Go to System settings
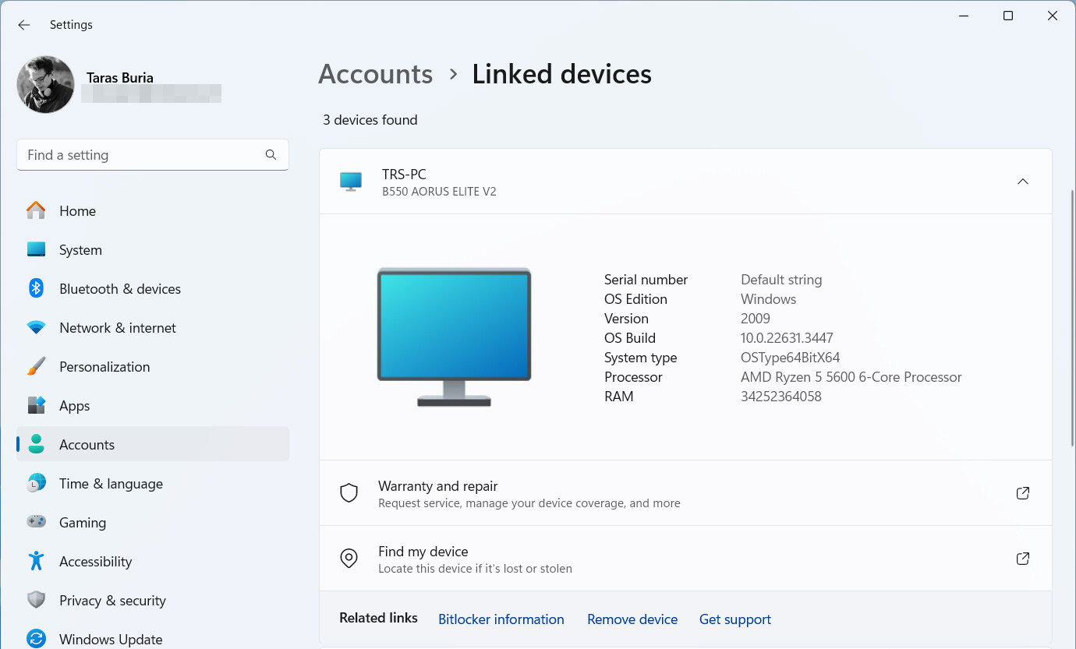 point(153,249)
